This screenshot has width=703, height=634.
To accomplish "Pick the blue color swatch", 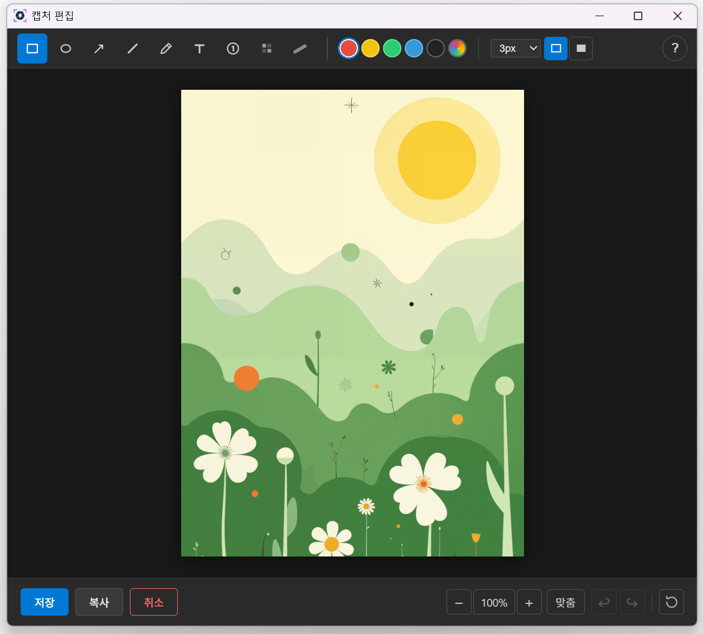I will 414,49.
